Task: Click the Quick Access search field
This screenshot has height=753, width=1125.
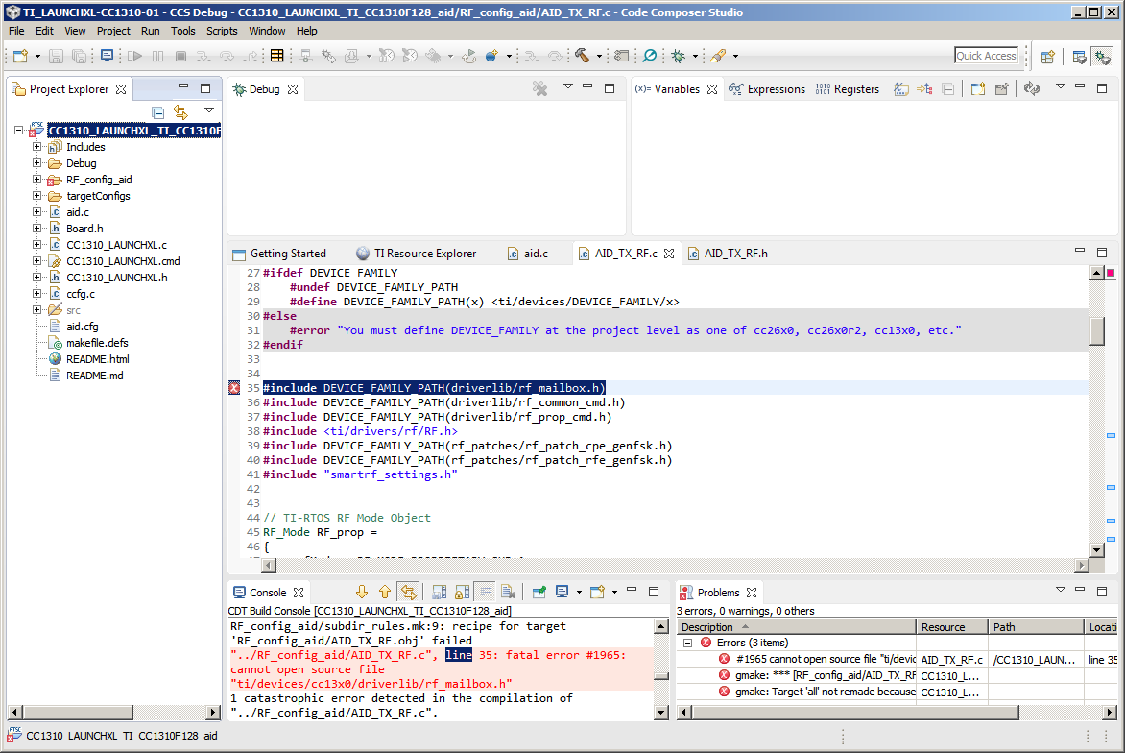Action: click(986, 56)
